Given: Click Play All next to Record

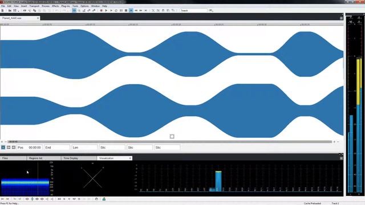Looking at the screenshot, I should pos(106,10).
